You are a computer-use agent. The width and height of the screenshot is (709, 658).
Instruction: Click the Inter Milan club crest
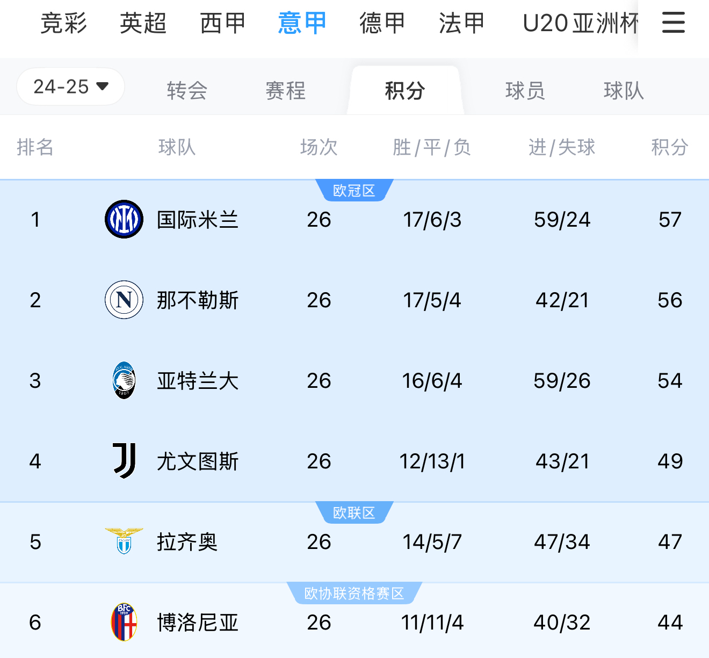[x=124, y=219]
